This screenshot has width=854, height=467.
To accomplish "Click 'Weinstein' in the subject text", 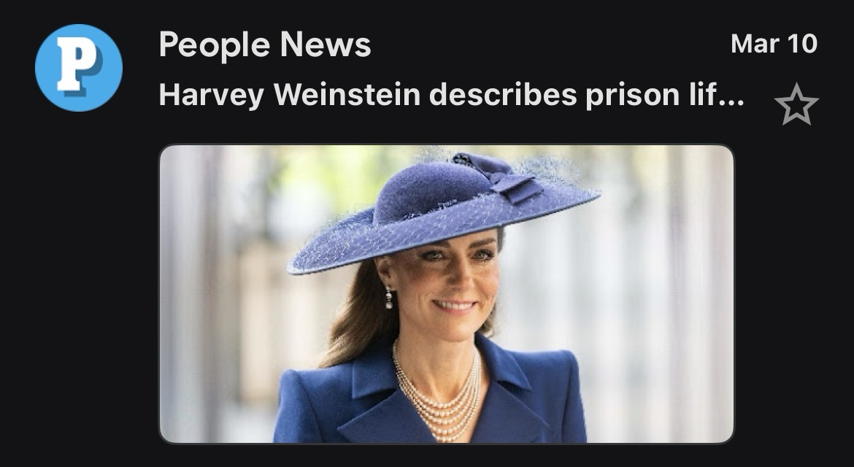I will point(347,95).
